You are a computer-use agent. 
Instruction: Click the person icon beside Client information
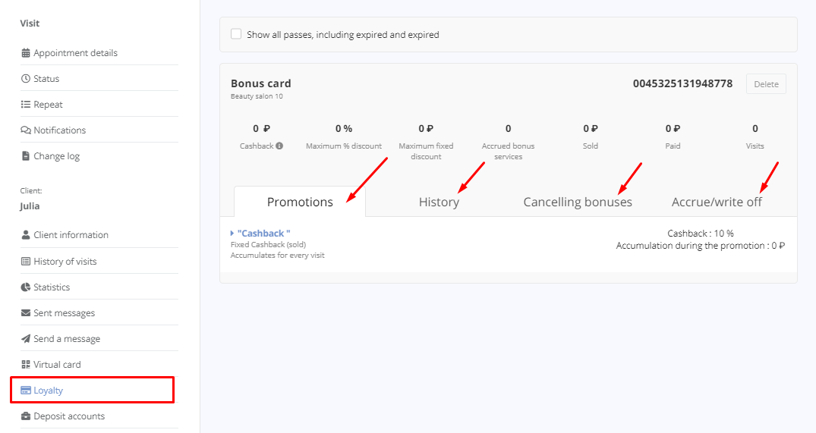pyautogui.click(x=26, y=234)
